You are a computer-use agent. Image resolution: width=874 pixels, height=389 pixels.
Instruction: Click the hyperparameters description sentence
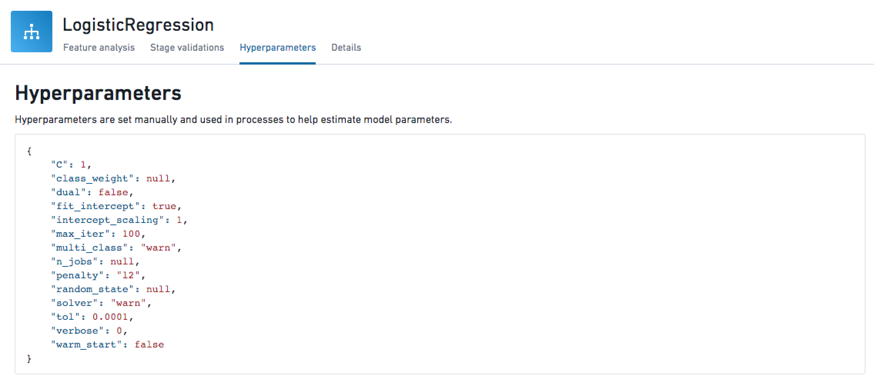pos(233,120)
